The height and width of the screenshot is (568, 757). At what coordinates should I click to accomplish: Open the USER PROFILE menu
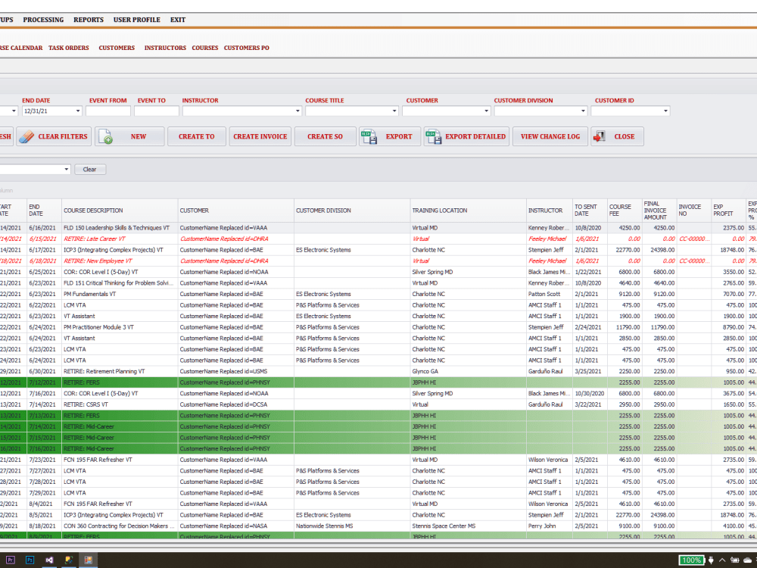[x=137, y=20]
